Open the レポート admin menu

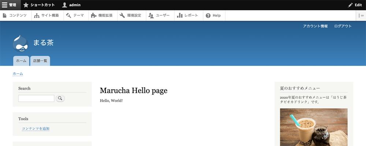pos(189,16)
